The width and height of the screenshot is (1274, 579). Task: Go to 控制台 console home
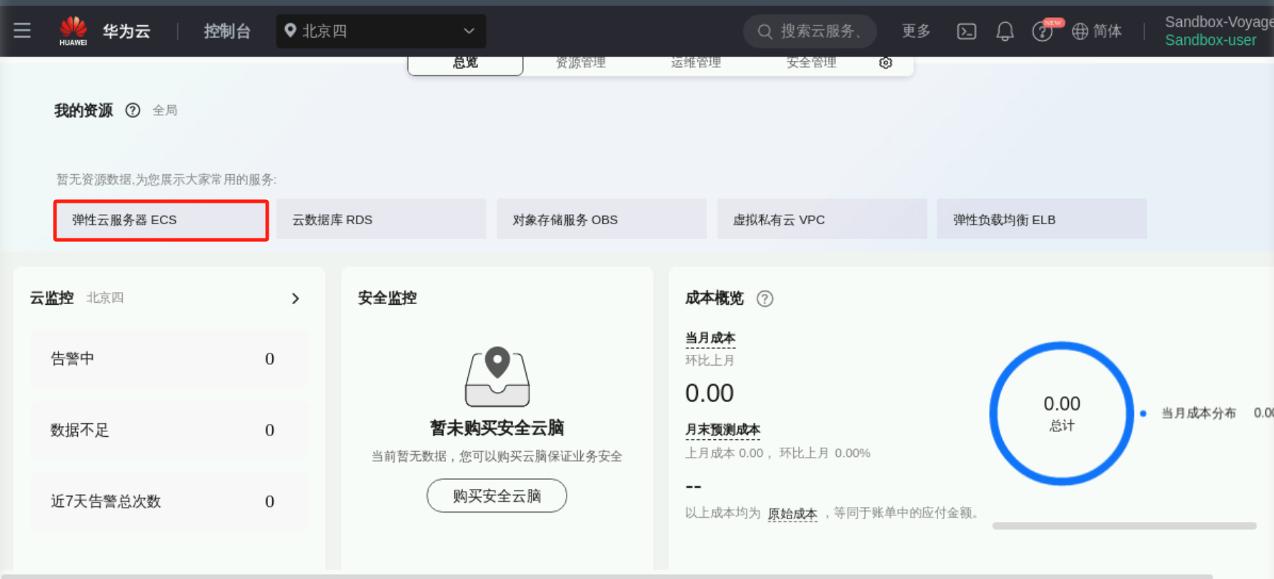pos(227,31)
